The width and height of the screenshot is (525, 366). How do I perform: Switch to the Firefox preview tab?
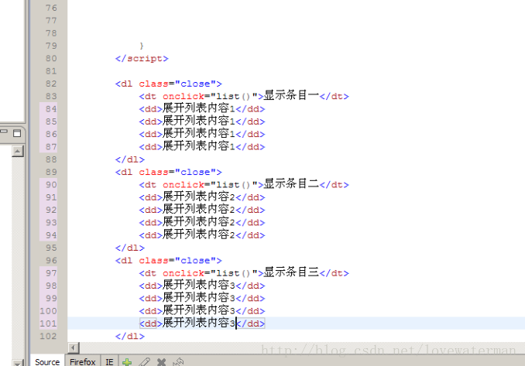click(82, 361)
